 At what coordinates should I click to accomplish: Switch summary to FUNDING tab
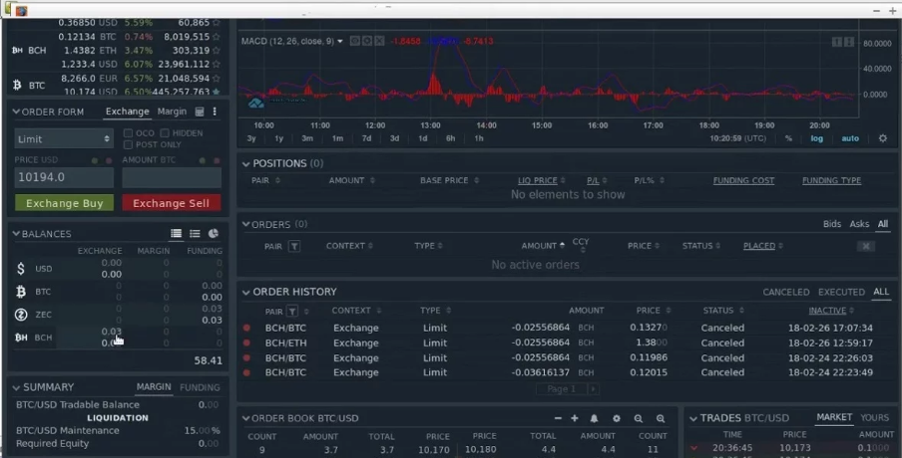pyautogui.click(x=200, y=387)
